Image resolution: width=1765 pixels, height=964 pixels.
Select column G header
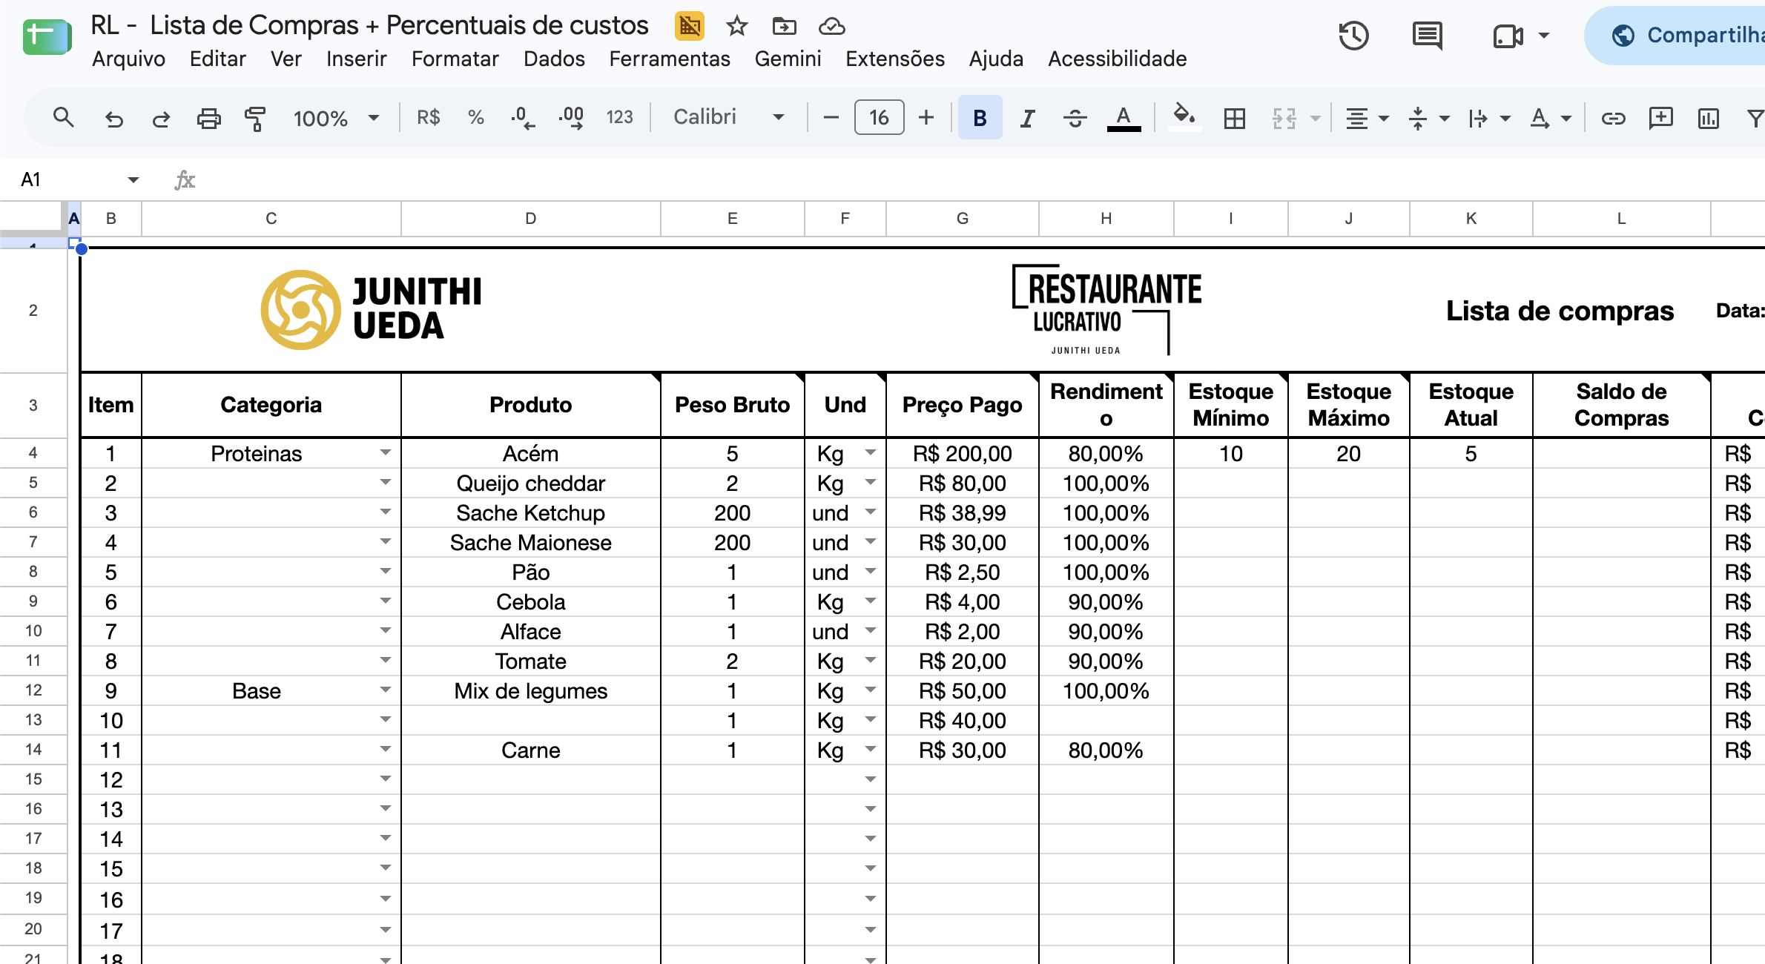(x=962, y=218)
